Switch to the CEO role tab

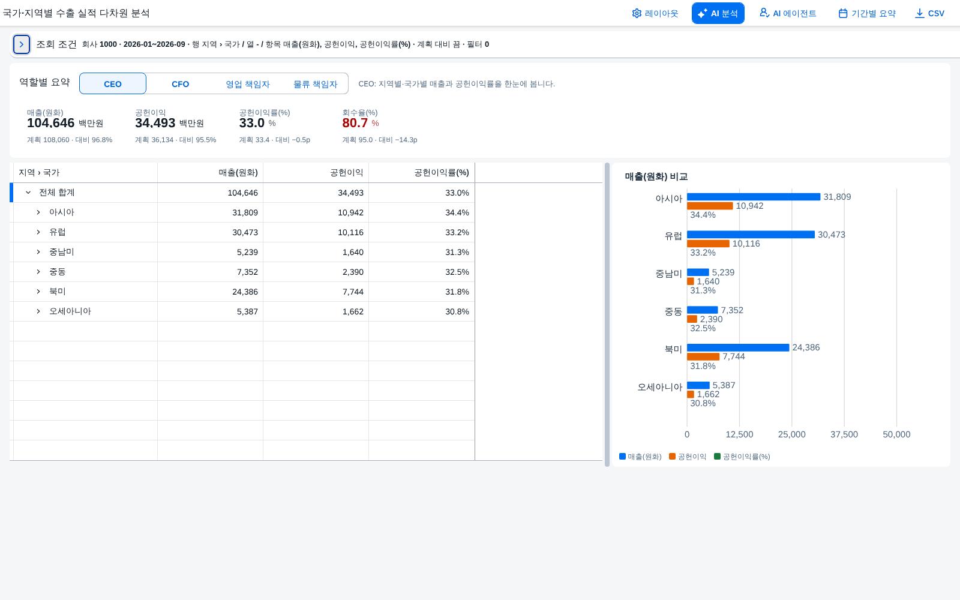113,84
